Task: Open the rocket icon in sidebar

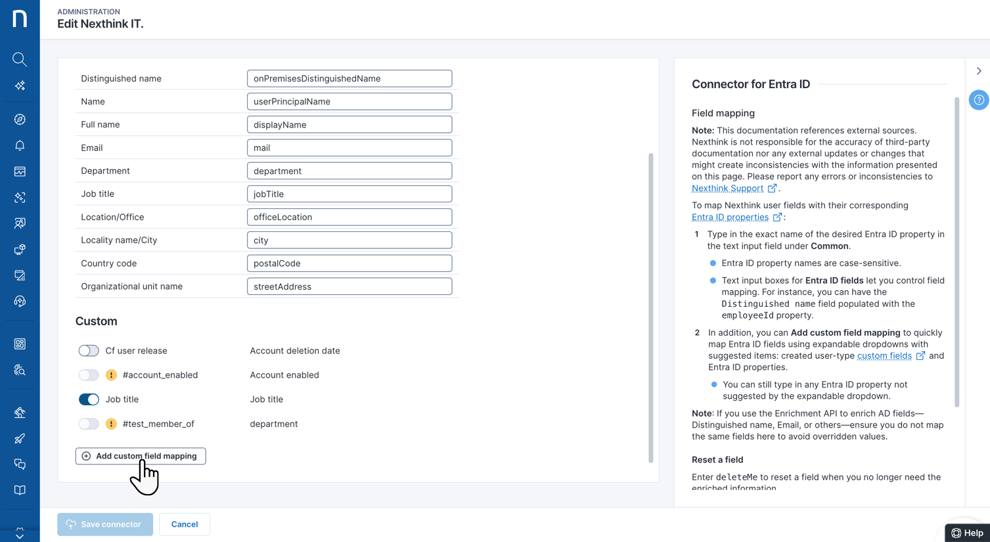Action: click(20, 438)
